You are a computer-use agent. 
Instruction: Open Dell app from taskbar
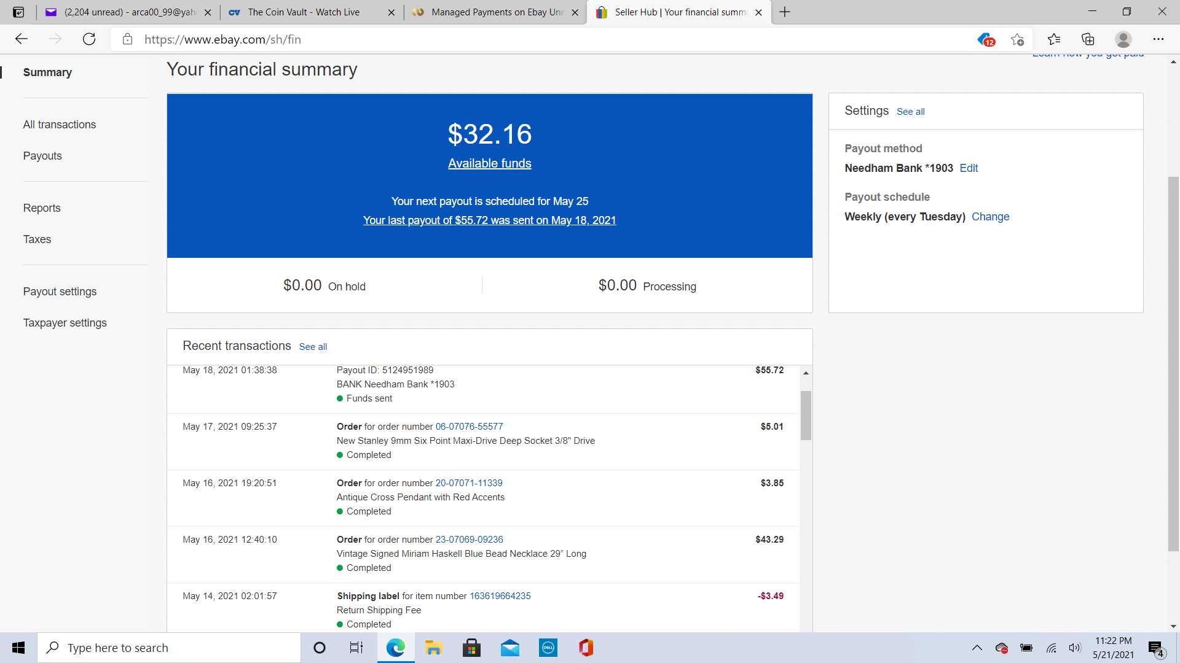click(x=548, y=648)
